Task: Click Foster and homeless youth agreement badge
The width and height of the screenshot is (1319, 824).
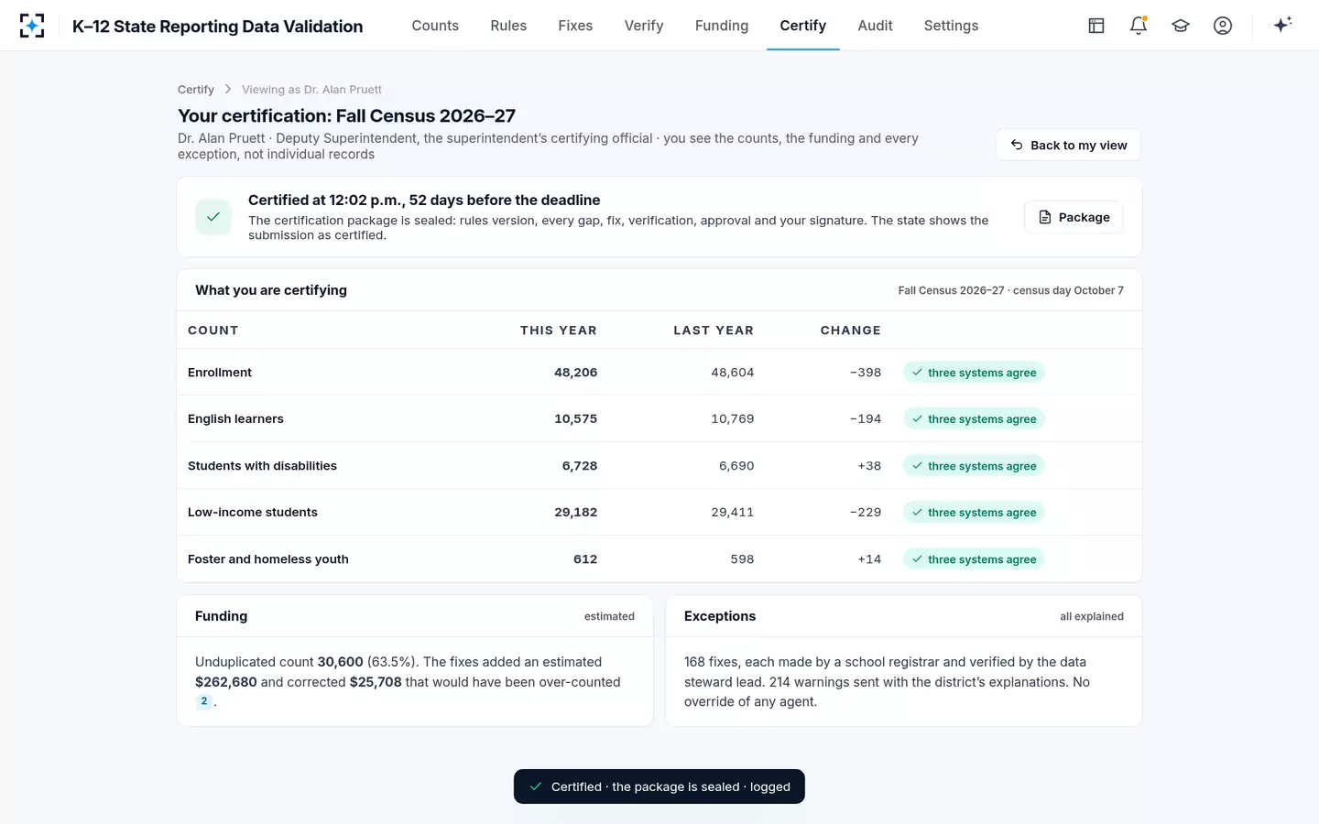Action: (x=974, y=559)
